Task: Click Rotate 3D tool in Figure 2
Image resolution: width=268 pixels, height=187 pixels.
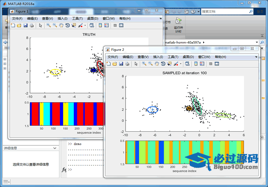Action: (163, 64)
